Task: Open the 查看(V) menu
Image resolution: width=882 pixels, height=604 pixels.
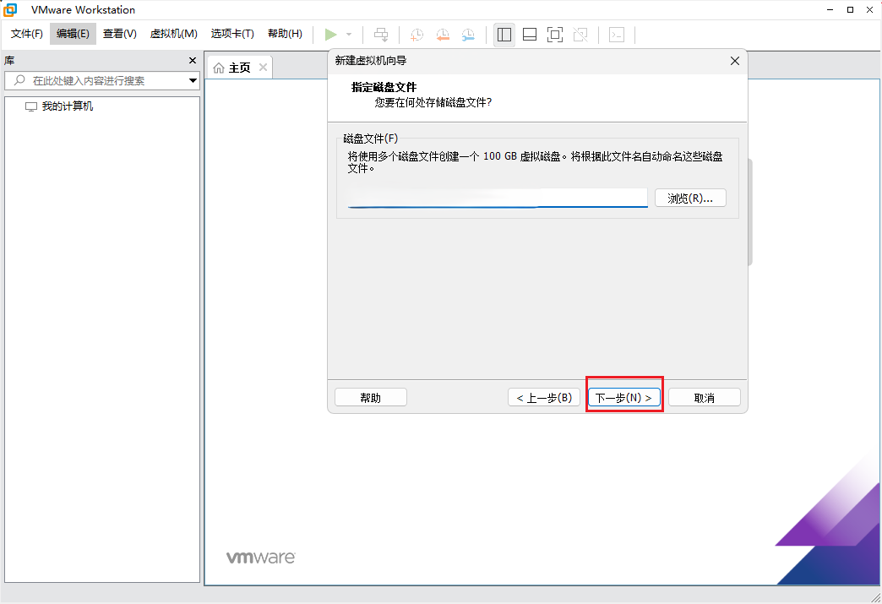Action: (120, 34)
